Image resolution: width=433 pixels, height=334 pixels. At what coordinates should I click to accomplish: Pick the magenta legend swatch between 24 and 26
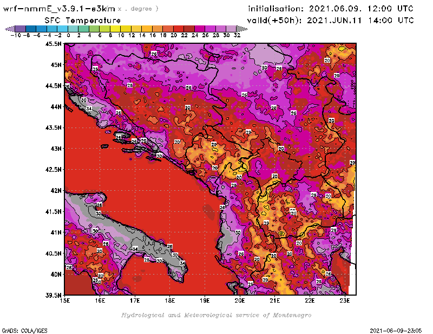[x=200, y=29]
